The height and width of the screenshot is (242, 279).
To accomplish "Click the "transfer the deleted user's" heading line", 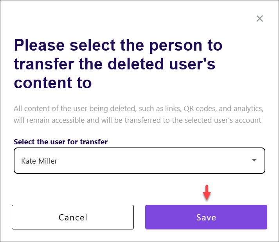I will point(115,64).
